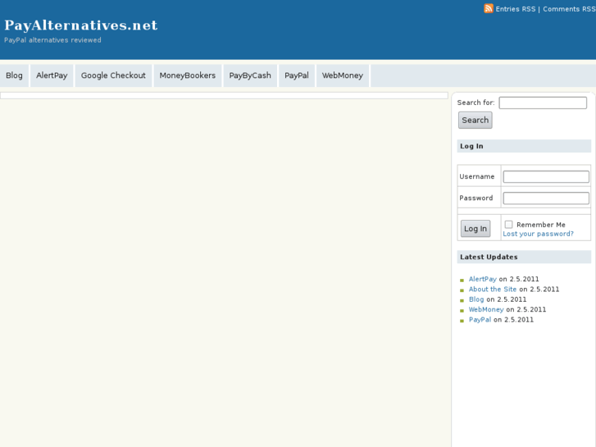Viewport: 596px width, 447px height.
Task: Open About the Site update link
Action: click(x=493, y=290)
